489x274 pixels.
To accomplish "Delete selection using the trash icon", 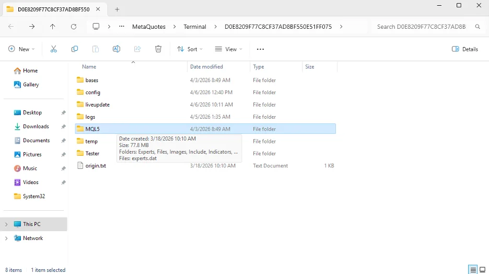I will click(158, 49).
